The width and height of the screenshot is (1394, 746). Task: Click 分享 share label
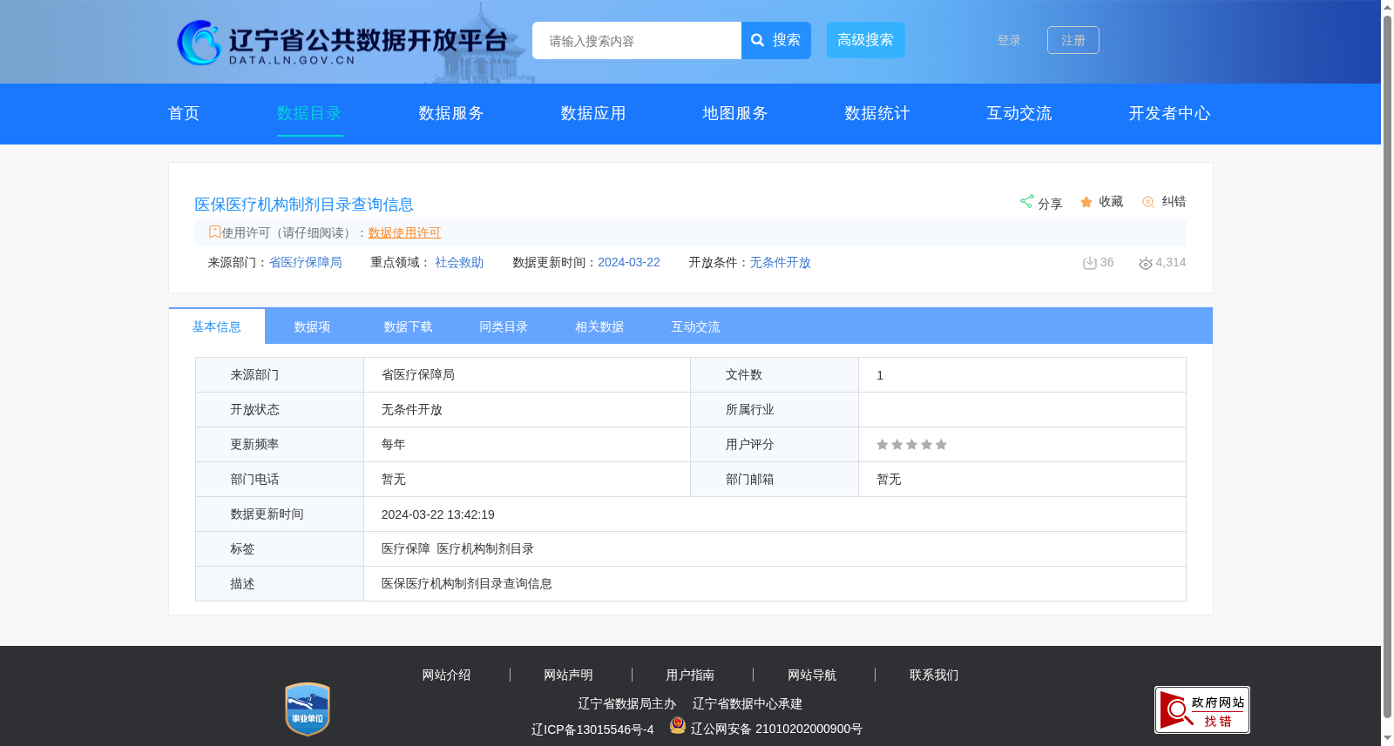(x=1050, y=203)
